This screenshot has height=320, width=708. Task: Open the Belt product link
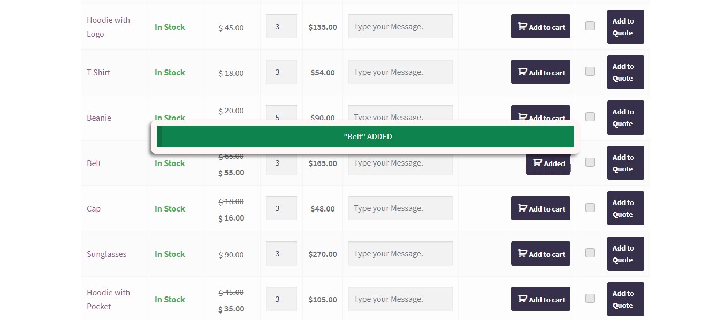(94, 163)
